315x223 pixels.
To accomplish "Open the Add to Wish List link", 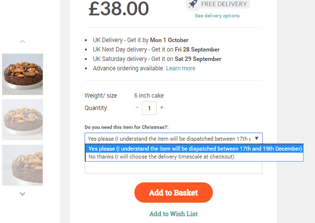I will (173, 214).
